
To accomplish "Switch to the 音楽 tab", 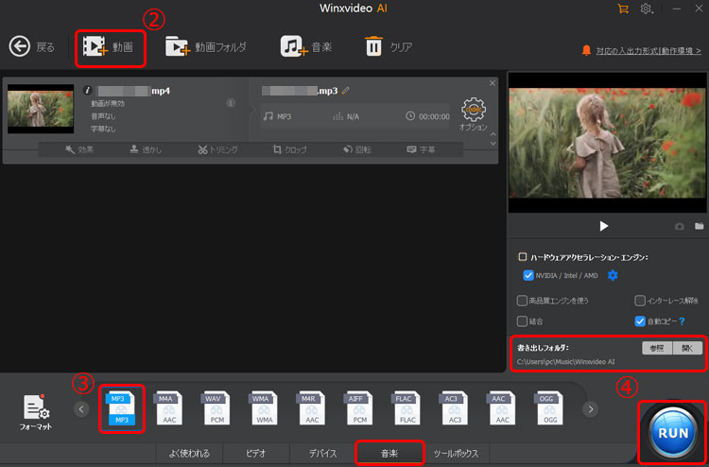I will [x=389, y=453].
